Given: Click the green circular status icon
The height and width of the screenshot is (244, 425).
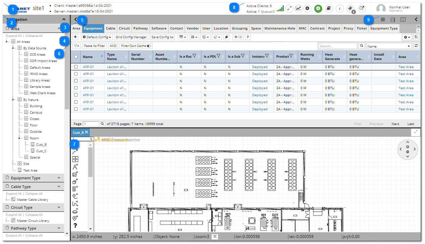Looking at the screenshot, I should 318,9.
